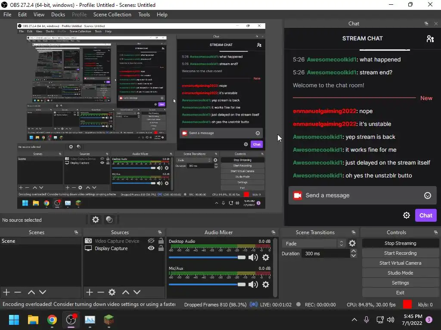441x330 pixels.
Task: Open the Scene Collection menu
Action: tap(112, 15)
